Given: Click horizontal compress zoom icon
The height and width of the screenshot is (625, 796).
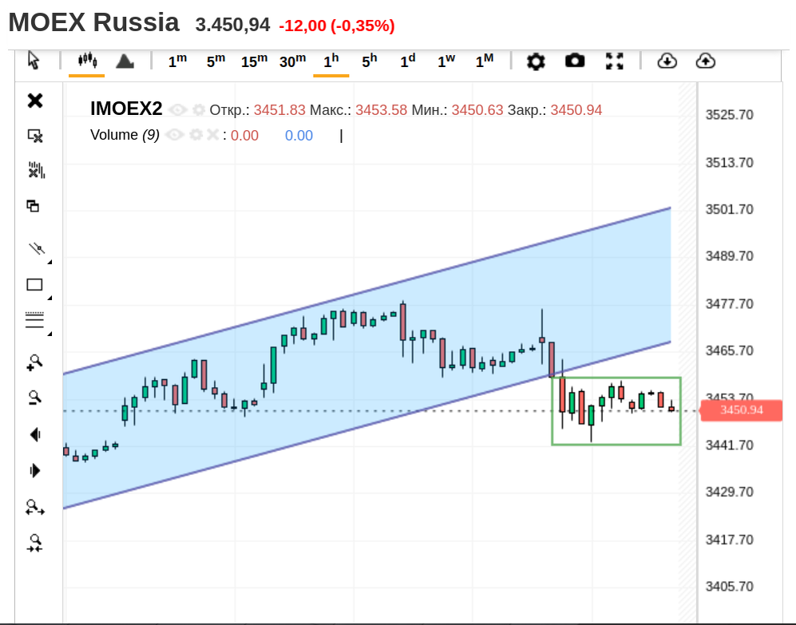Looking at the screenshot, I should coord(35,543).
